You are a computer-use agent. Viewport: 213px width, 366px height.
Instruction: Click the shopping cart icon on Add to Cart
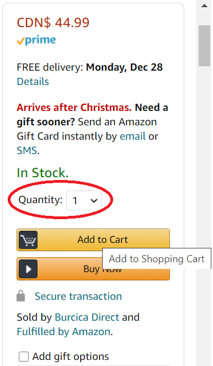coord(28,240)
